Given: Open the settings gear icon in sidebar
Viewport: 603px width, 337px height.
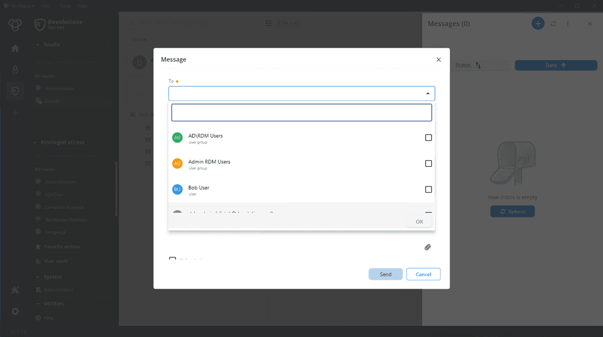Looking at the screenshot, I should coord(15,311).
